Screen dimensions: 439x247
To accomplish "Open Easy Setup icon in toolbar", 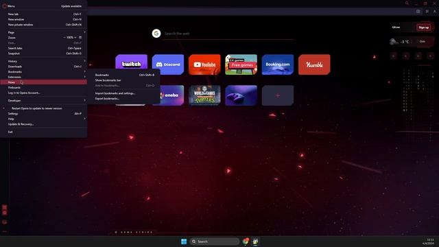I will [427, 12].
